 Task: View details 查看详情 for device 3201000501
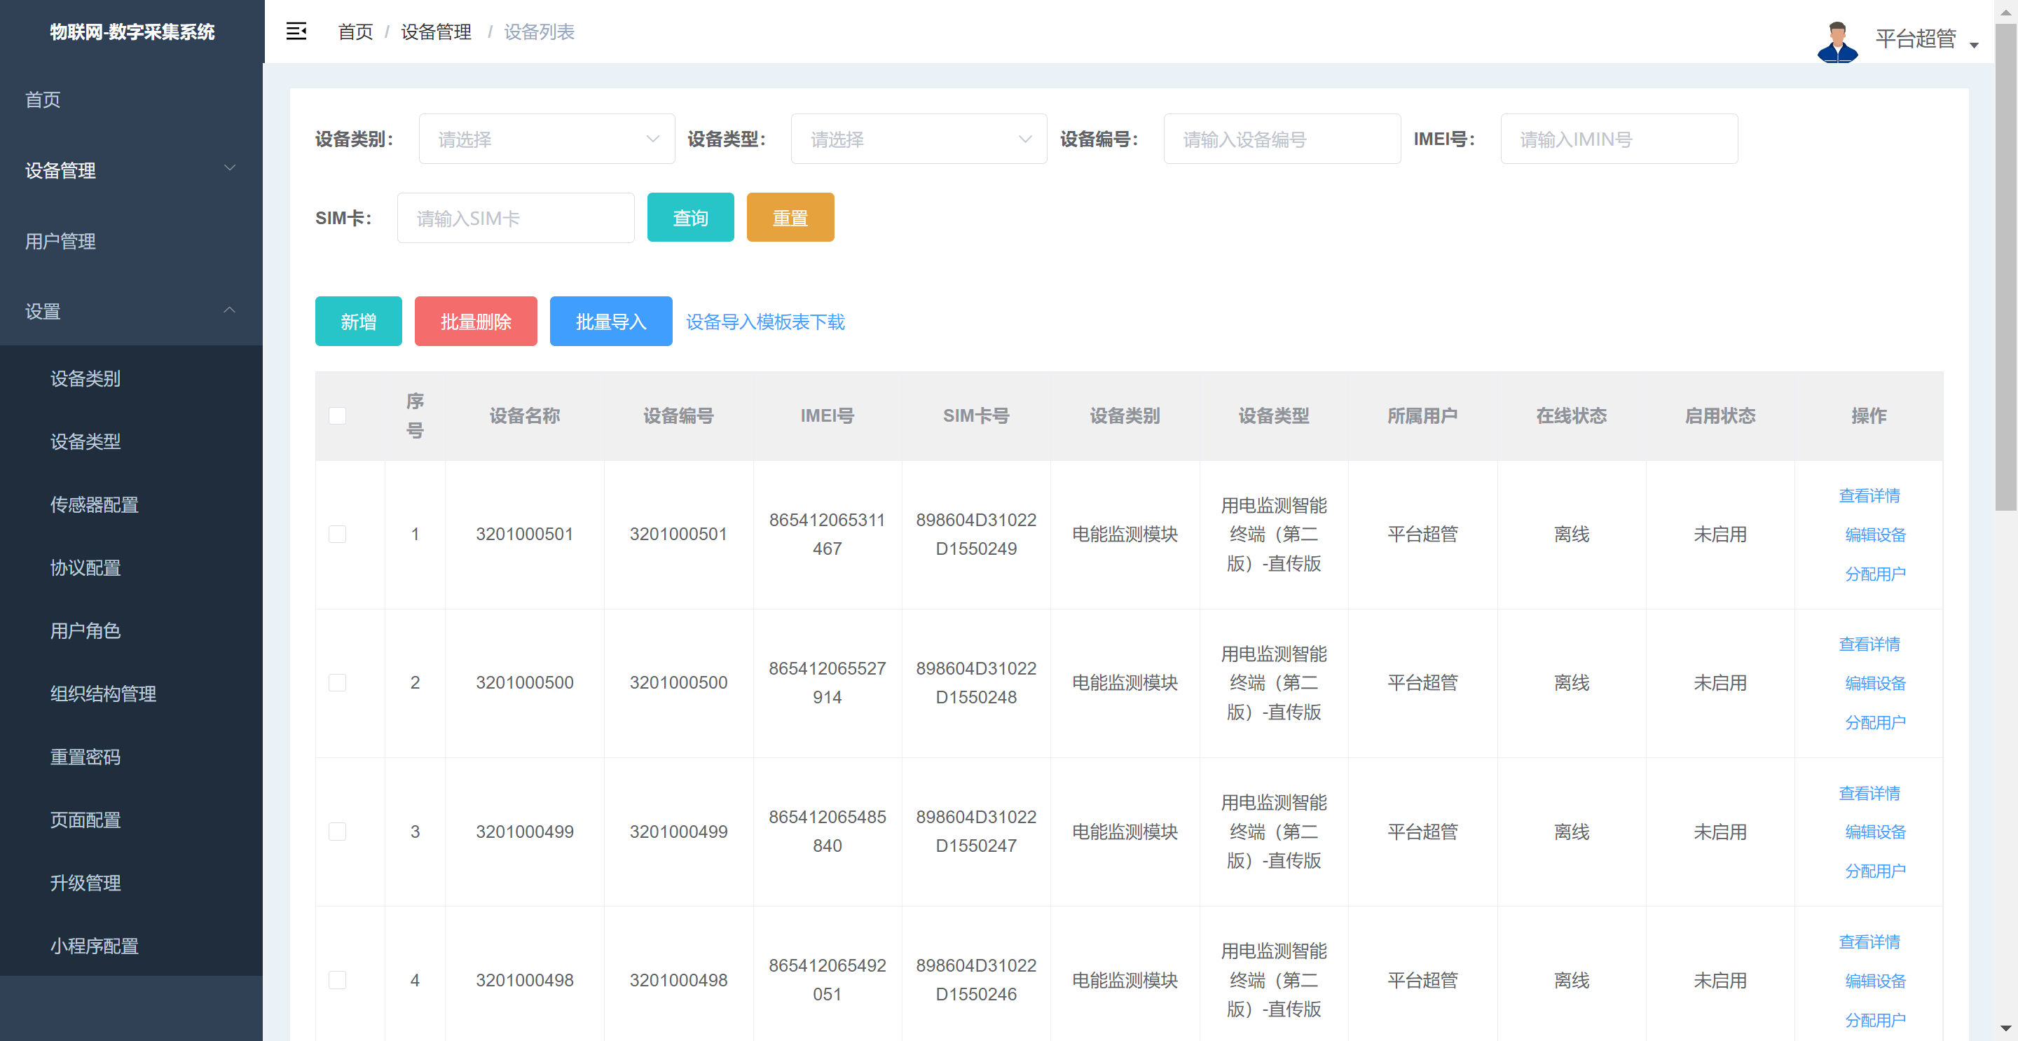[x=1869, y=495]
